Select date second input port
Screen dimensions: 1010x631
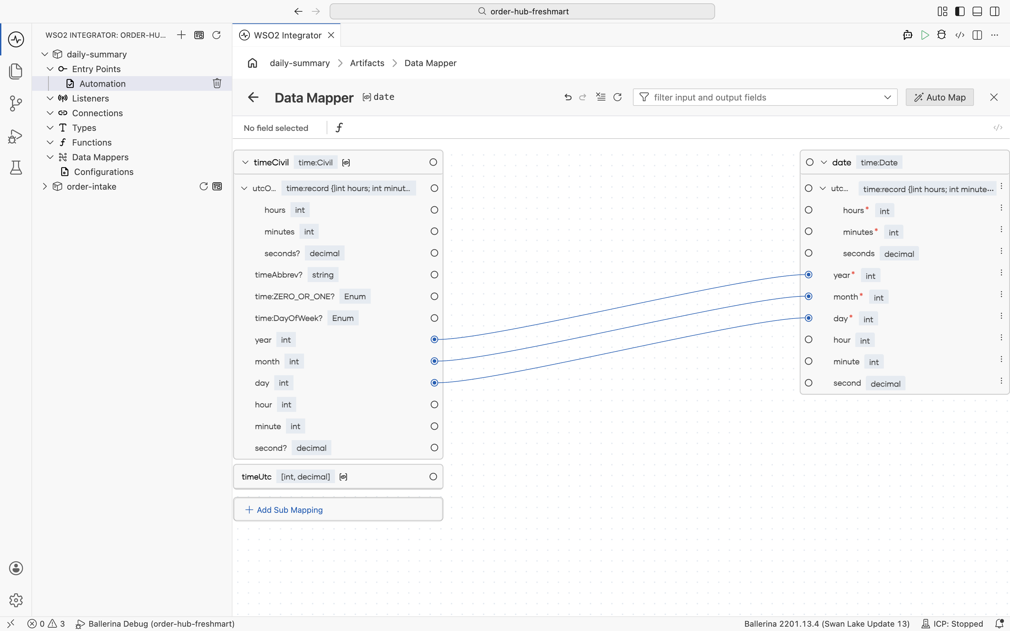(808, 383)
